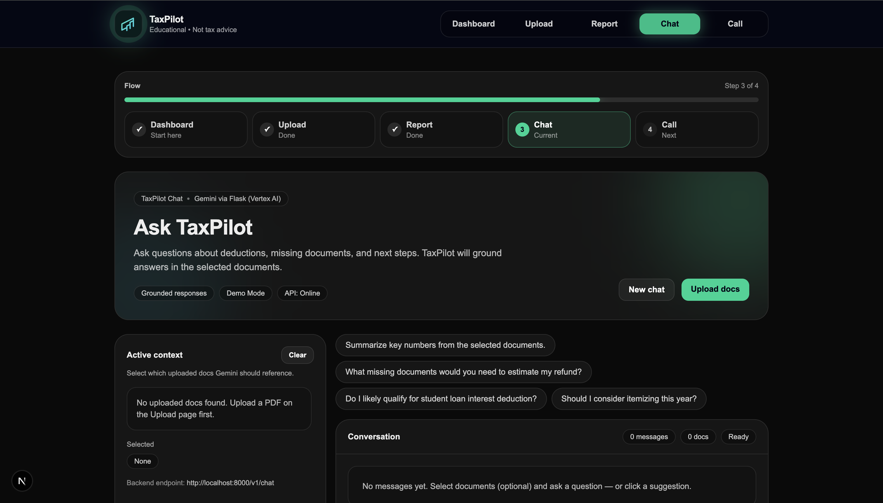The height and width of the screenshot is (503, 883).
Task: Select the 'Summarize key numbers' suggestion
Action: 445,345
